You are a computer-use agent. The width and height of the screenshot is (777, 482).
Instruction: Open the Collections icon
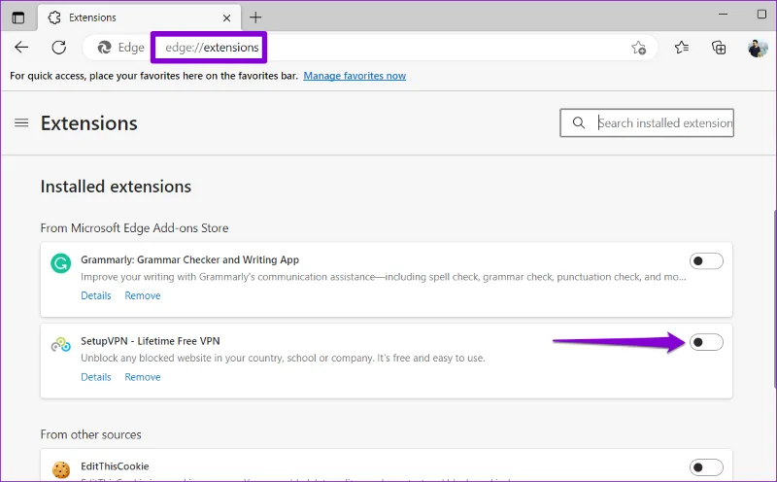pos(719,48)
